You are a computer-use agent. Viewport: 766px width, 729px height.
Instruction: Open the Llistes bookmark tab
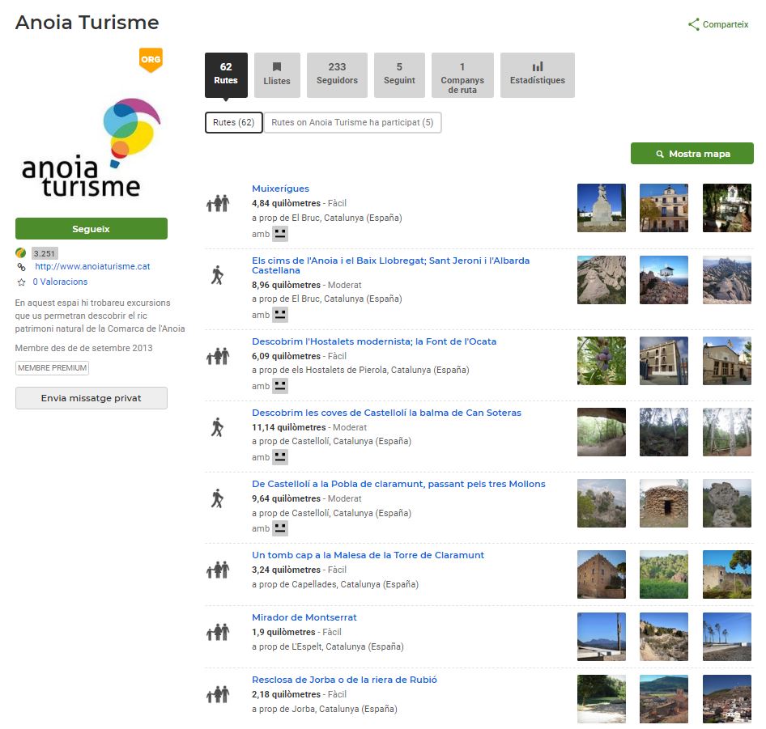277,75
